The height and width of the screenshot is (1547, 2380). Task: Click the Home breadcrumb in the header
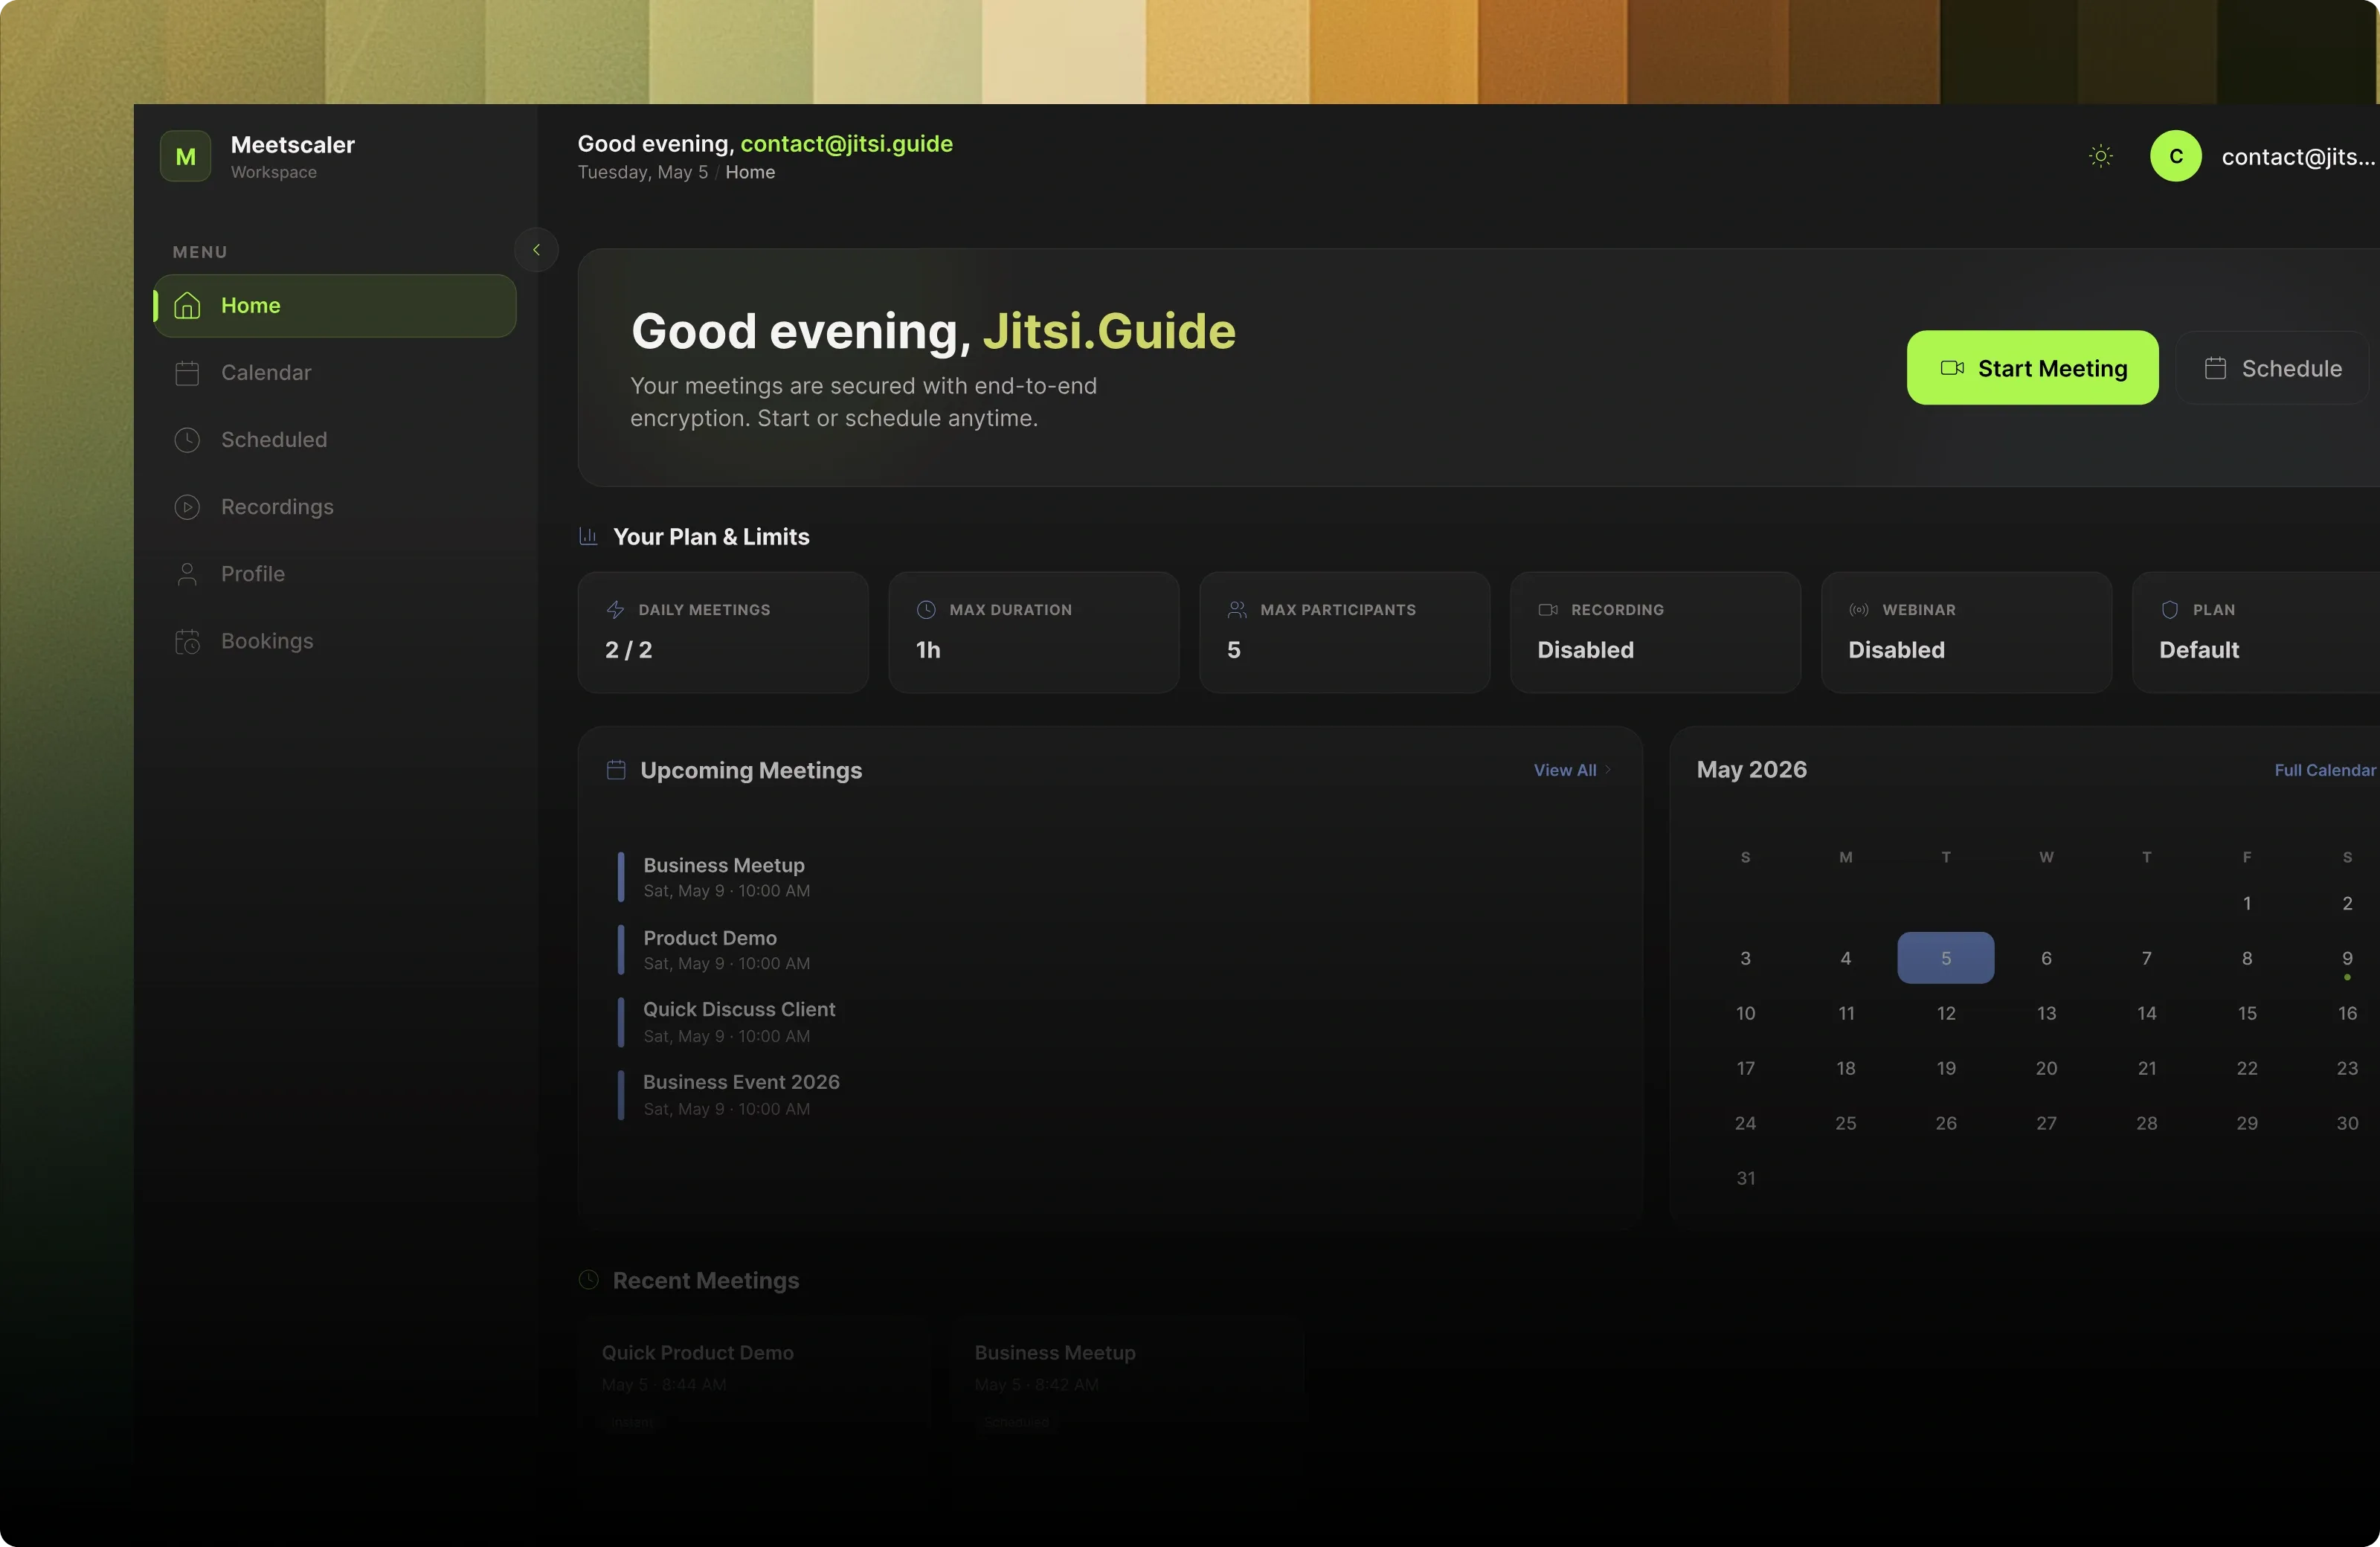point(750,172)
